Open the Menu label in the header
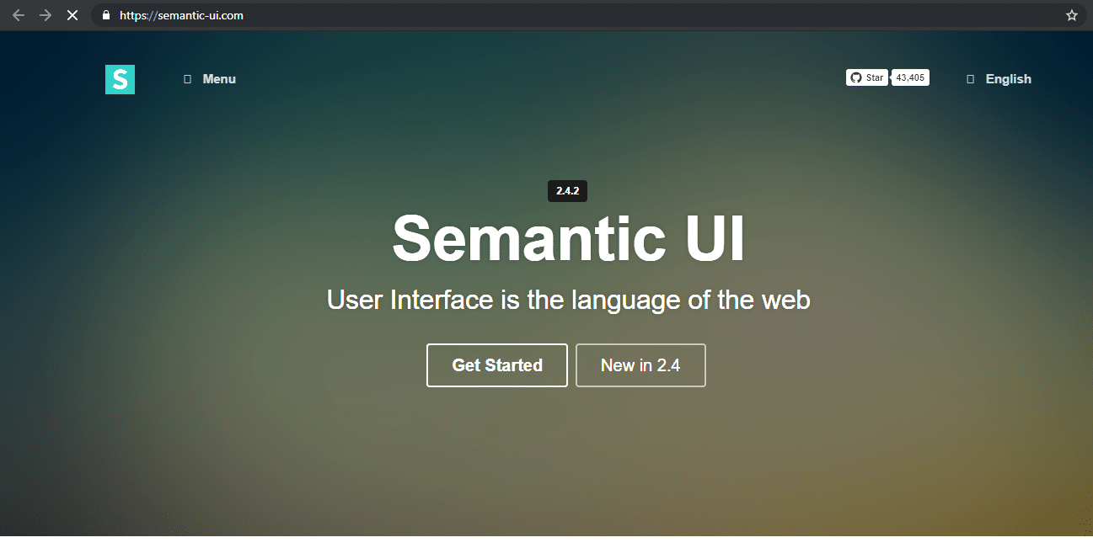Screen dimensions: 1093x548 pos(219,79)
